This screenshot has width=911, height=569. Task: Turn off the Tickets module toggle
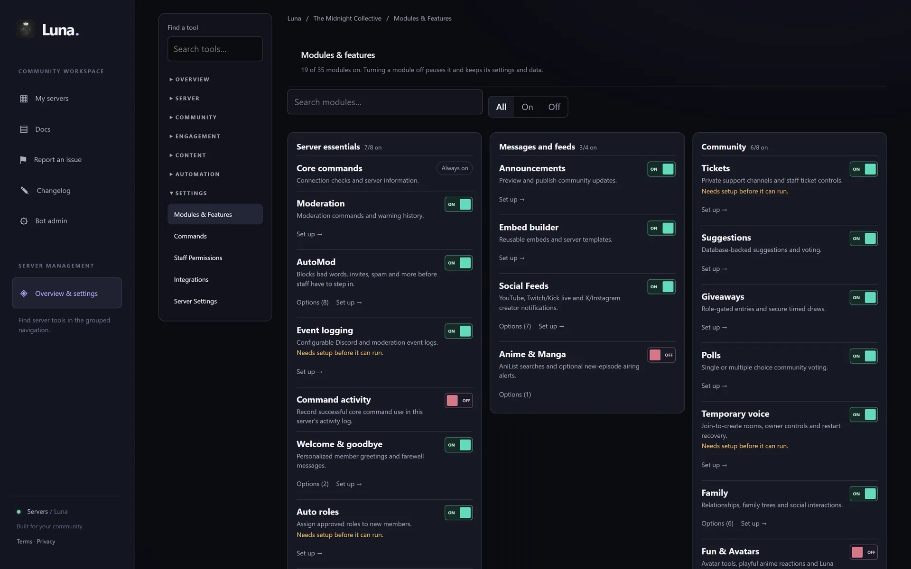[864, 169]
